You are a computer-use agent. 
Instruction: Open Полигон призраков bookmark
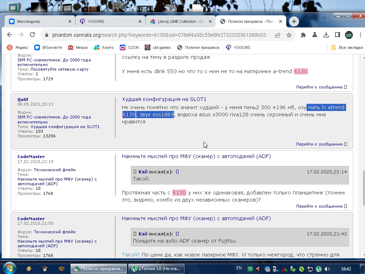198,47
